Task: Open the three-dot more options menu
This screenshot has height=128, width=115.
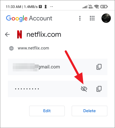Action: click(x=80, y=18)
